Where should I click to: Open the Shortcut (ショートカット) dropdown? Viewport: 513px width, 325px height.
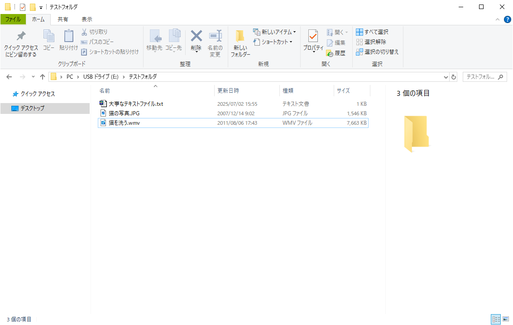[x=273, y=42]
